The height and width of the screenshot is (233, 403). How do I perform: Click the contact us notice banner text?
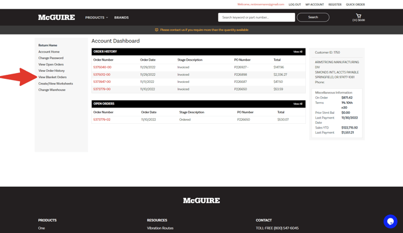(204, 30)
